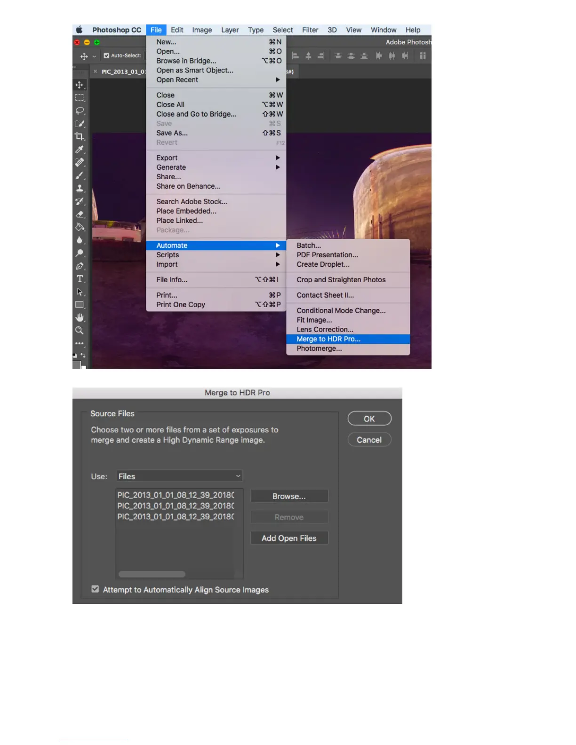
Task: Select the History Brush tool
Action: click(x=80, y=201)
